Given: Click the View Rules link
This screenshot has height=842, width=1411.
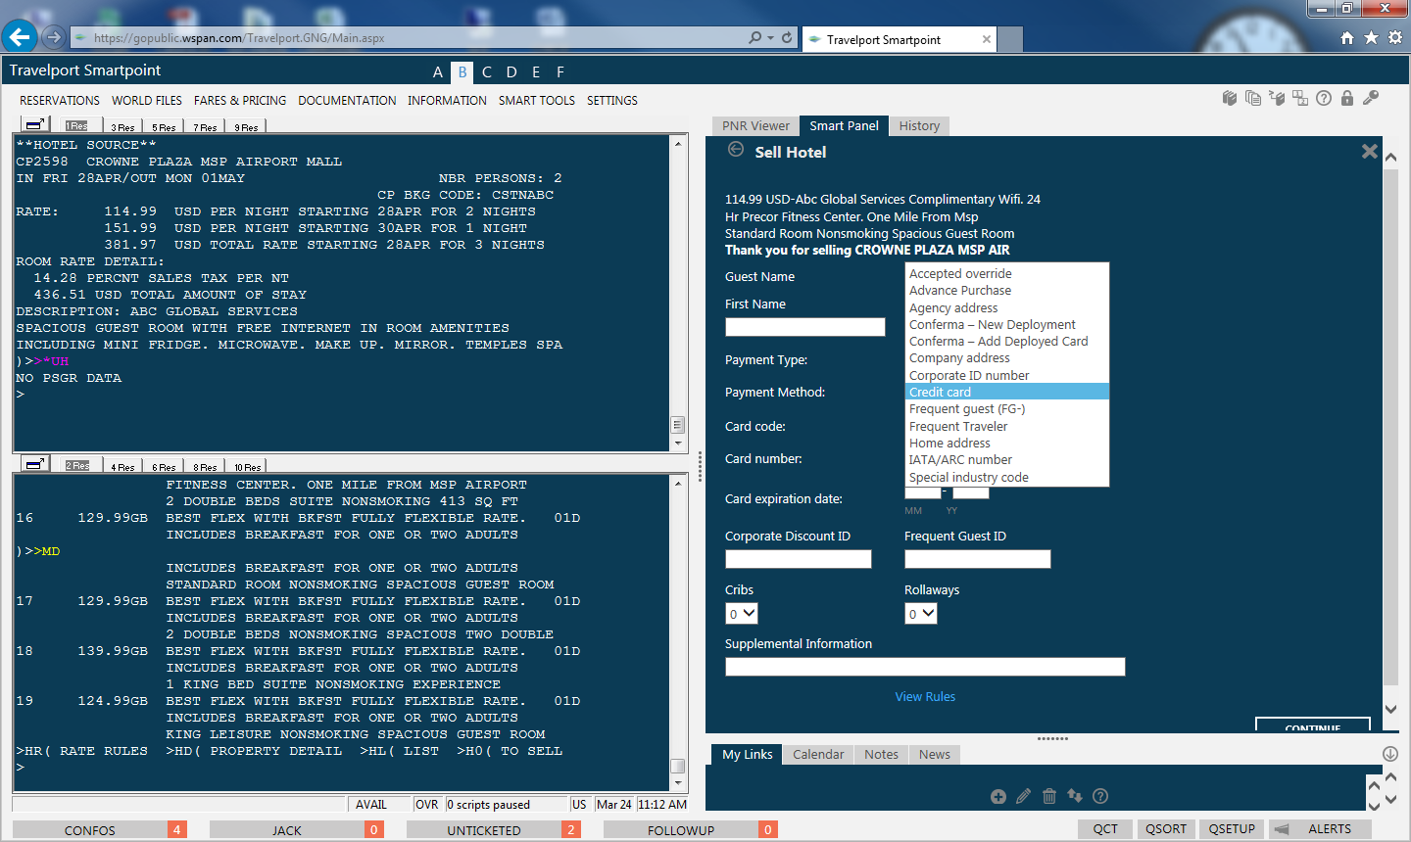Looking at the screenshot, I should (x=925, y=697).
